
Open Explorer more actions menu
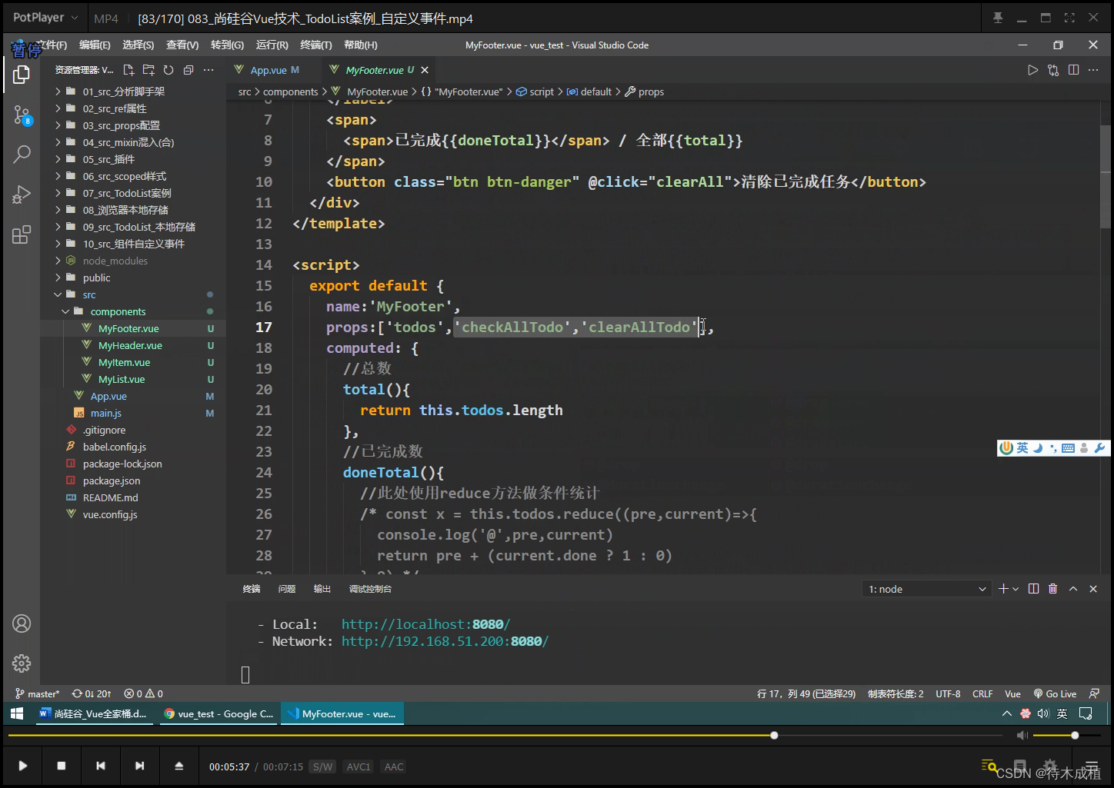pyautogui.click(x=208, y=70)
